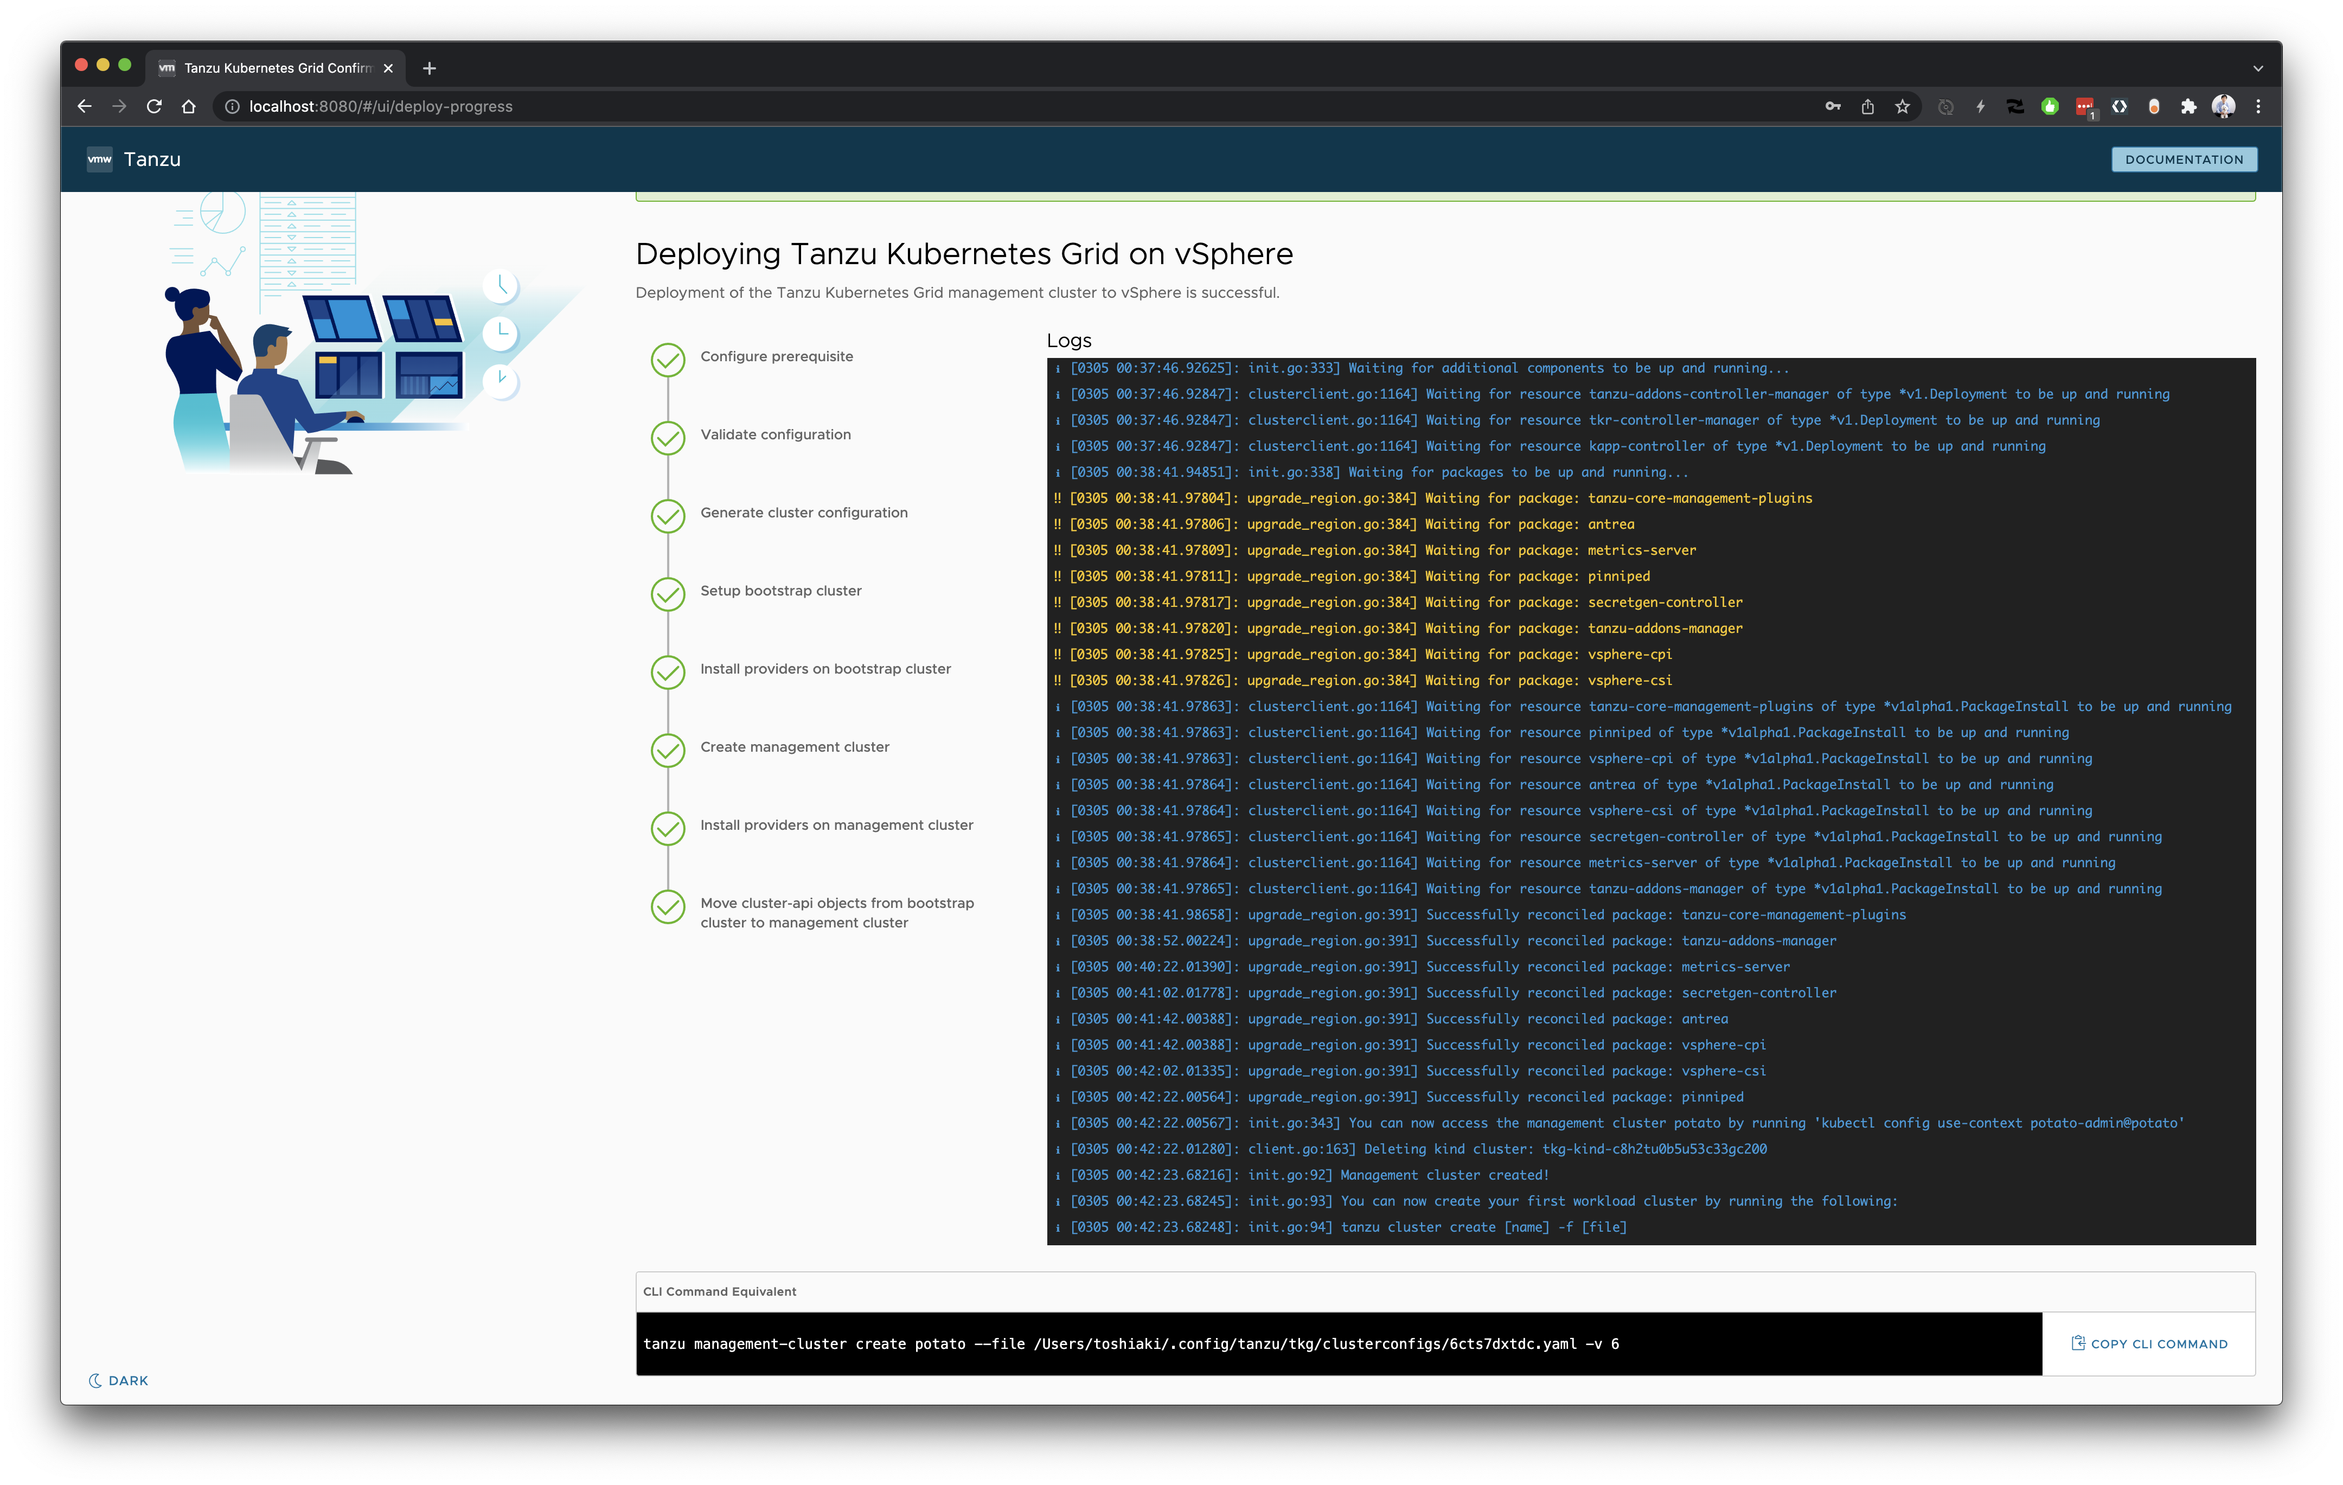Click the Validate configuration checkmark icon
The height and width of the screenshot is (1485, 2343).
tap(668, 438)
